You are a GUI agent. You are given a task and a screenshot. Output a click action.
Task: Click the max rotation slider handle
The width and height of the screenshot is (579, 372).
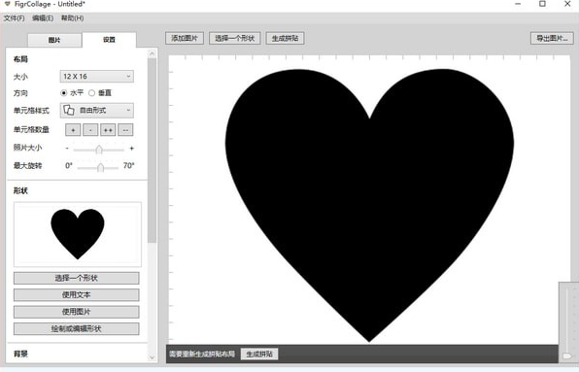[x=100, y=167]
